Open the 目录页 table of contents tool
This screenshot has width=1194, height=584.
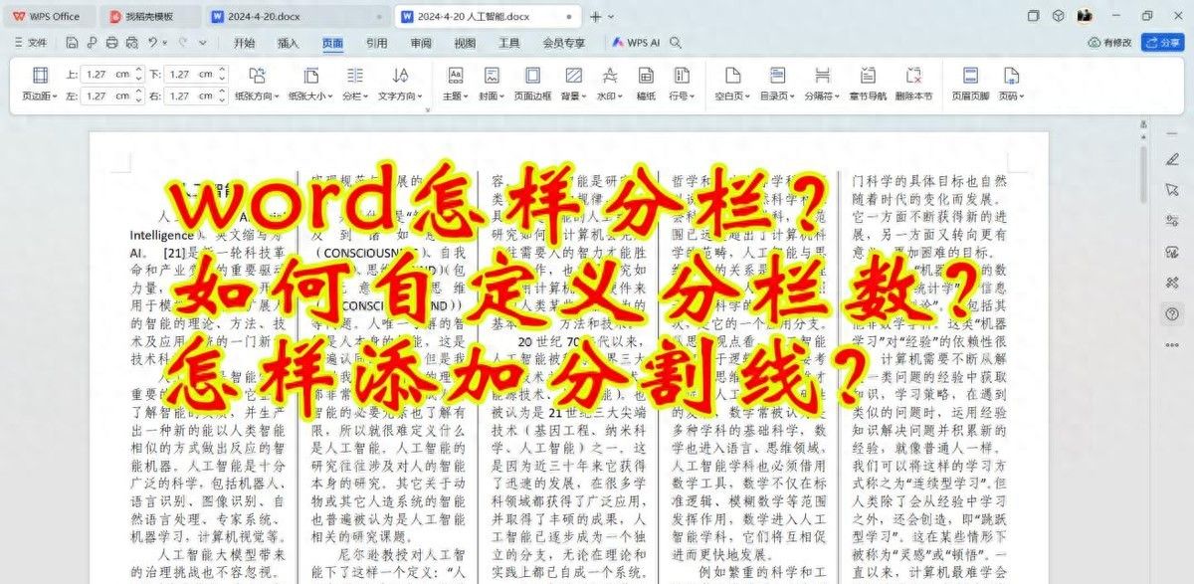(x=777, y=84)
